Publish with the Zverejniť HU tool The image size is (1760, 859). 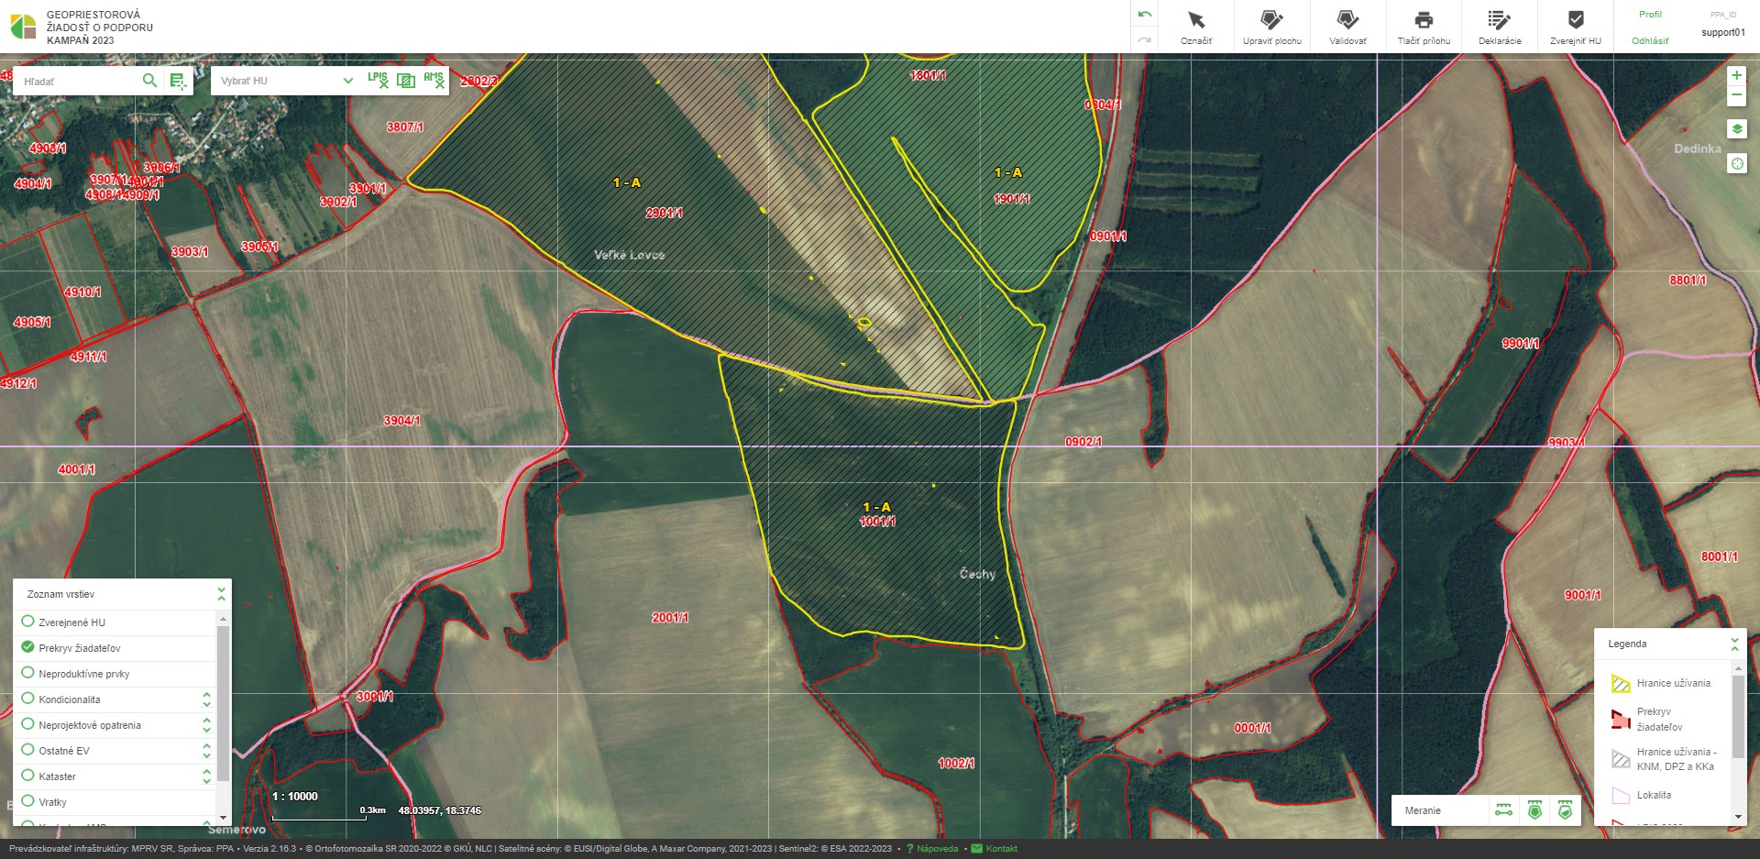click(x=1576, y=28)
